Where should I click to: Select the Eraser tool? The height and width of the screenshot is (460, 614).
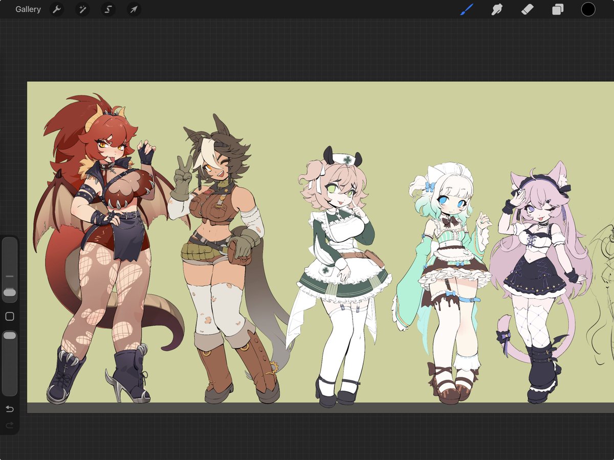point(527,9)
